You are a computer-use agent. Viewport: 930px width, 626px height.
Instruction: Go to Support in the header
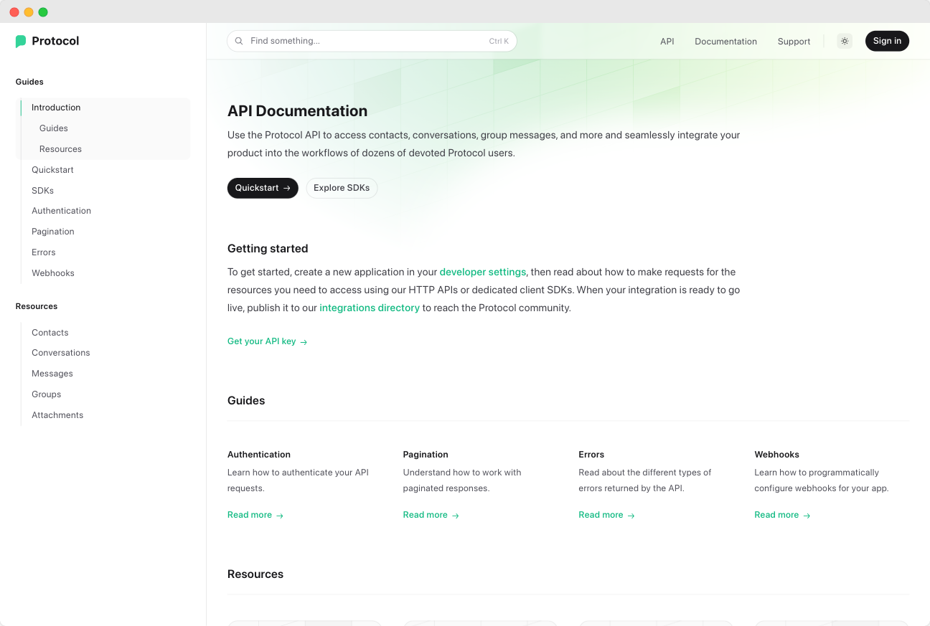point(794,42)
